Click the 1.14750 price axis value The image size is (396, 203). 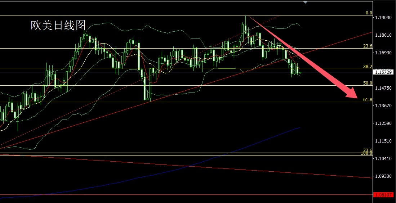(383, 88)
